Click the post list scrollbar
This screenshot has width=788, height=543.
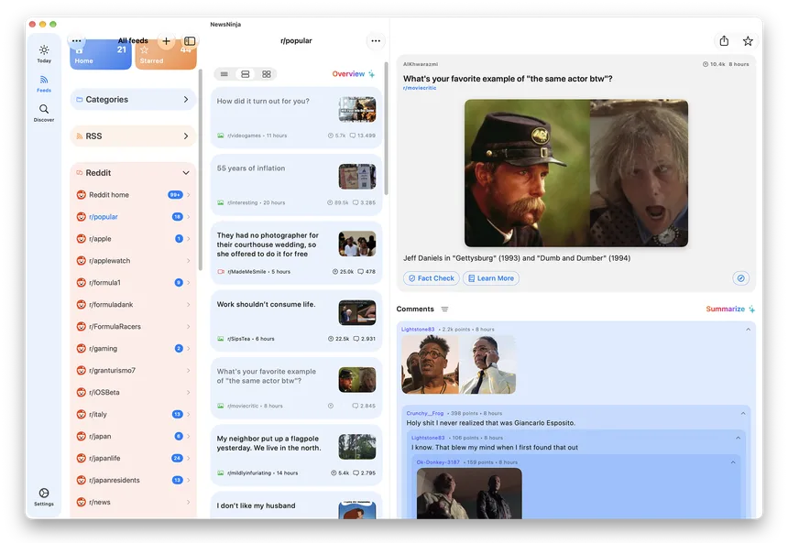[386, 128]
